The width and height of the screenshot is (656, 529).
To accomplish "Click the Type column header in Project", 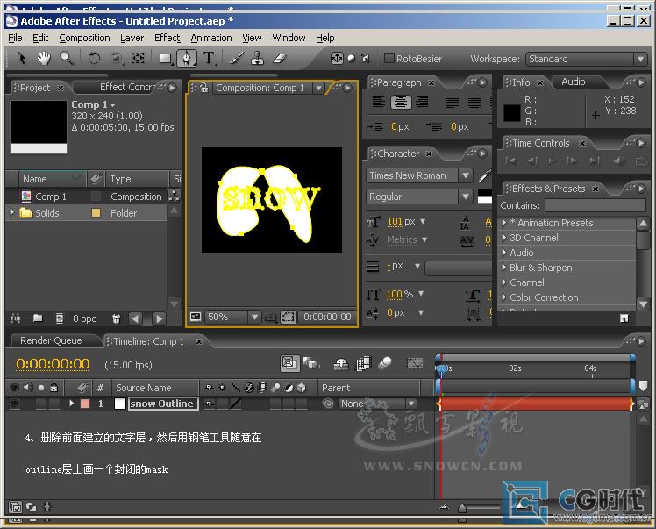I will [137, 179].
